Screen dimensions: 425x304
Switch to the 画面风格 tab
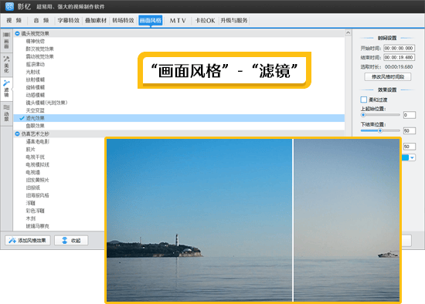(x=151, y=20)
